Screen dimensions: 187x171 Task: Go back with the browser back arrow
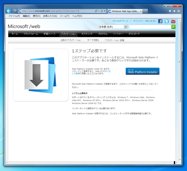[9, 11]
